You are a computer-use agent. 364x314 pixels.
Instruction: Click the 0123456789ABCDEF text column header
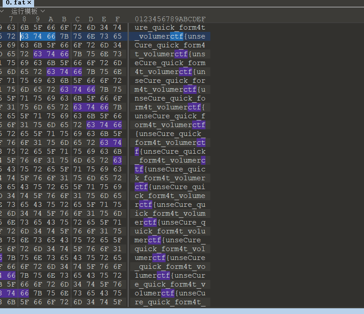point(170,19)
